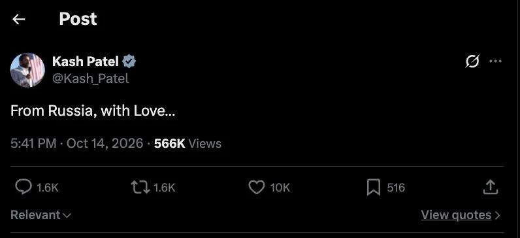The image size is (520, 238).
Task: Select the post text From Russia, with Love
Action: pos(93,111)
